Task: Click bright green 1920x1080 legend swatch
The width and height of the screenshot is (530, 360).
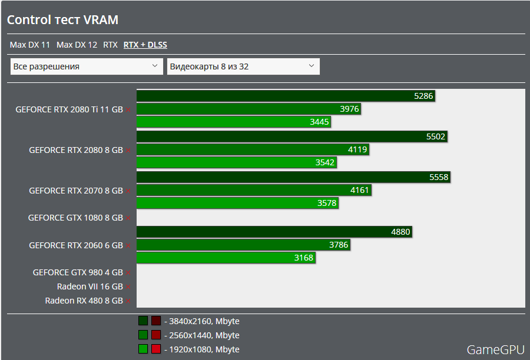Action: click(x=143, y=349)
